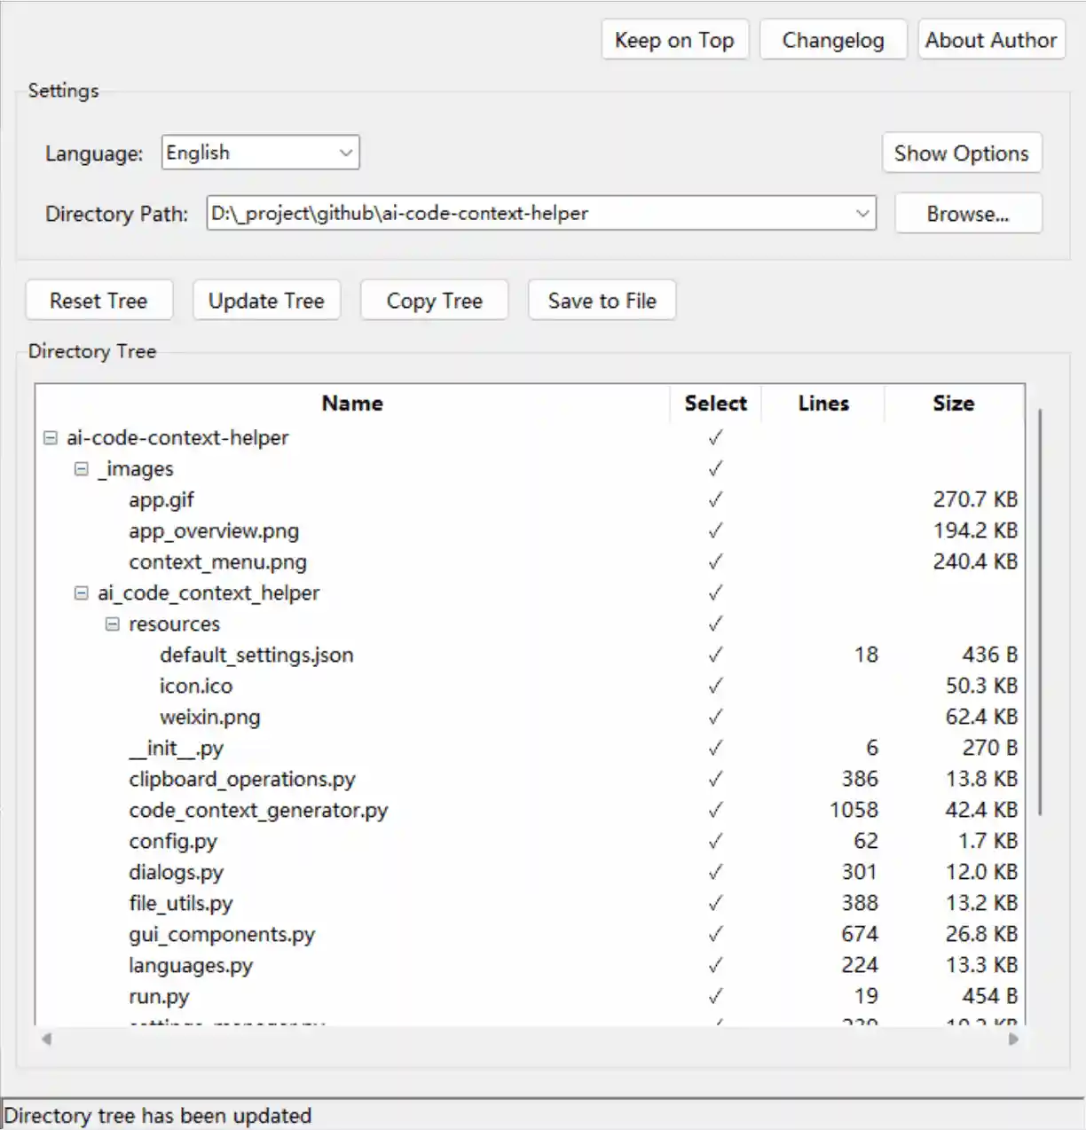Collapse the ai_code_context_helper folder node
1086x1130 pixels.
(82, 593)
